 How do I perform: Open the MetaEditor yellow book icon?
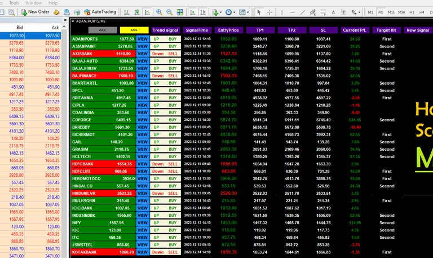(56, 12)
